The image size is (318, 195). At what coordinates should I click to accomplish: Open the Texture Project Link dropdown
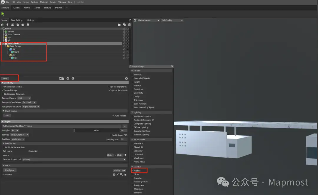coord(74,160)
